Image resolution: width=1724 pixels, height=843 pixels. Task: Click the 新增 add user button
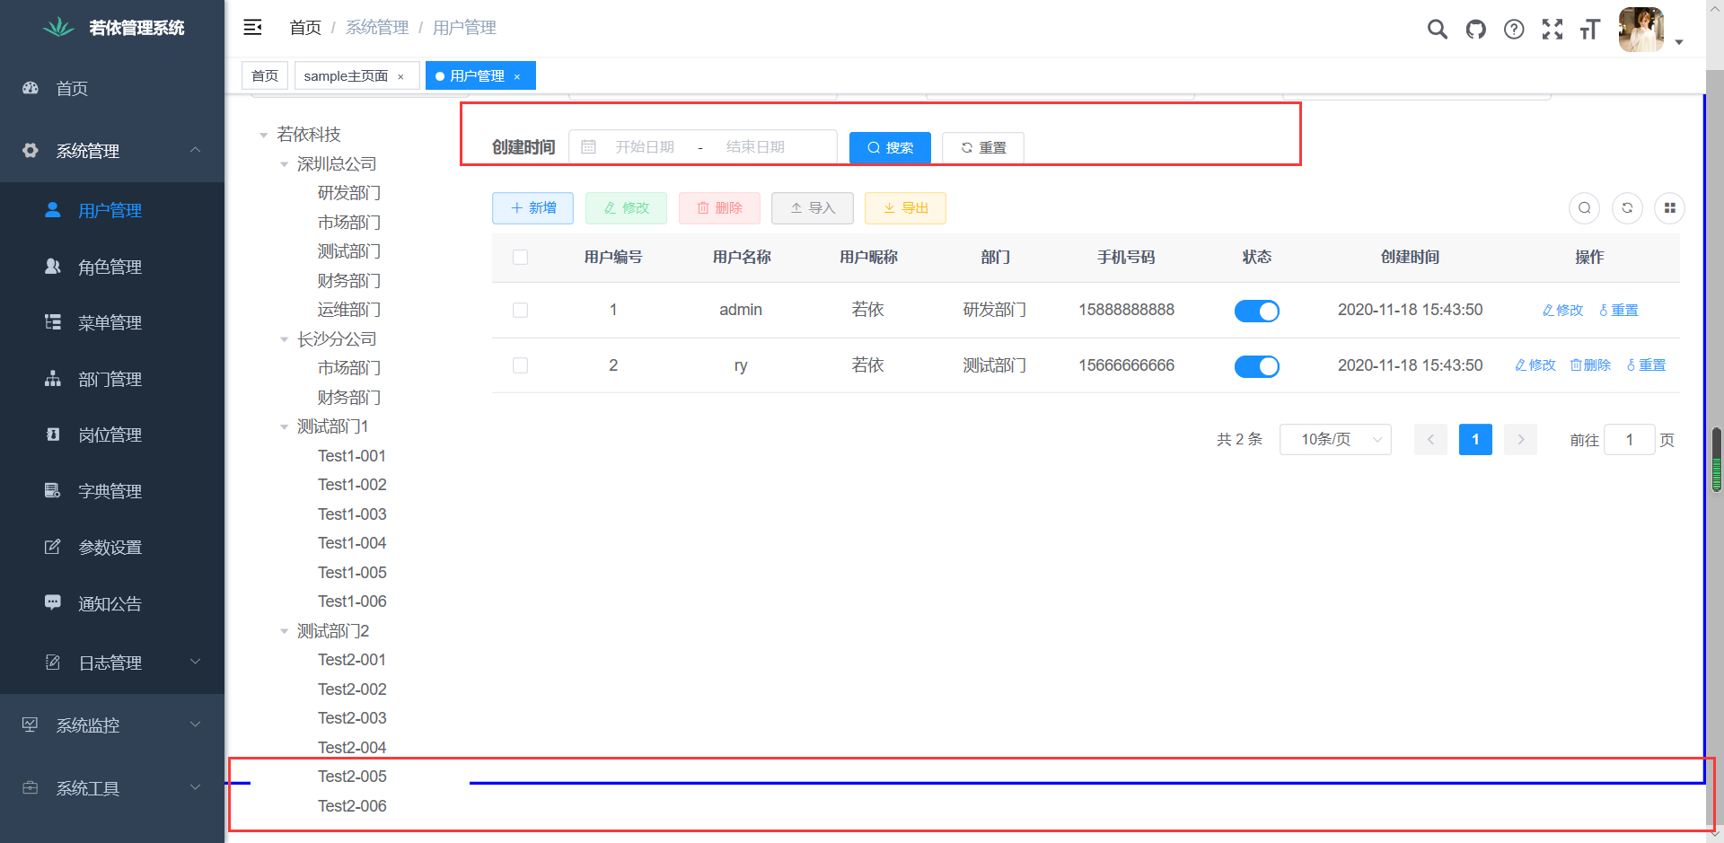tap(532, 208)
